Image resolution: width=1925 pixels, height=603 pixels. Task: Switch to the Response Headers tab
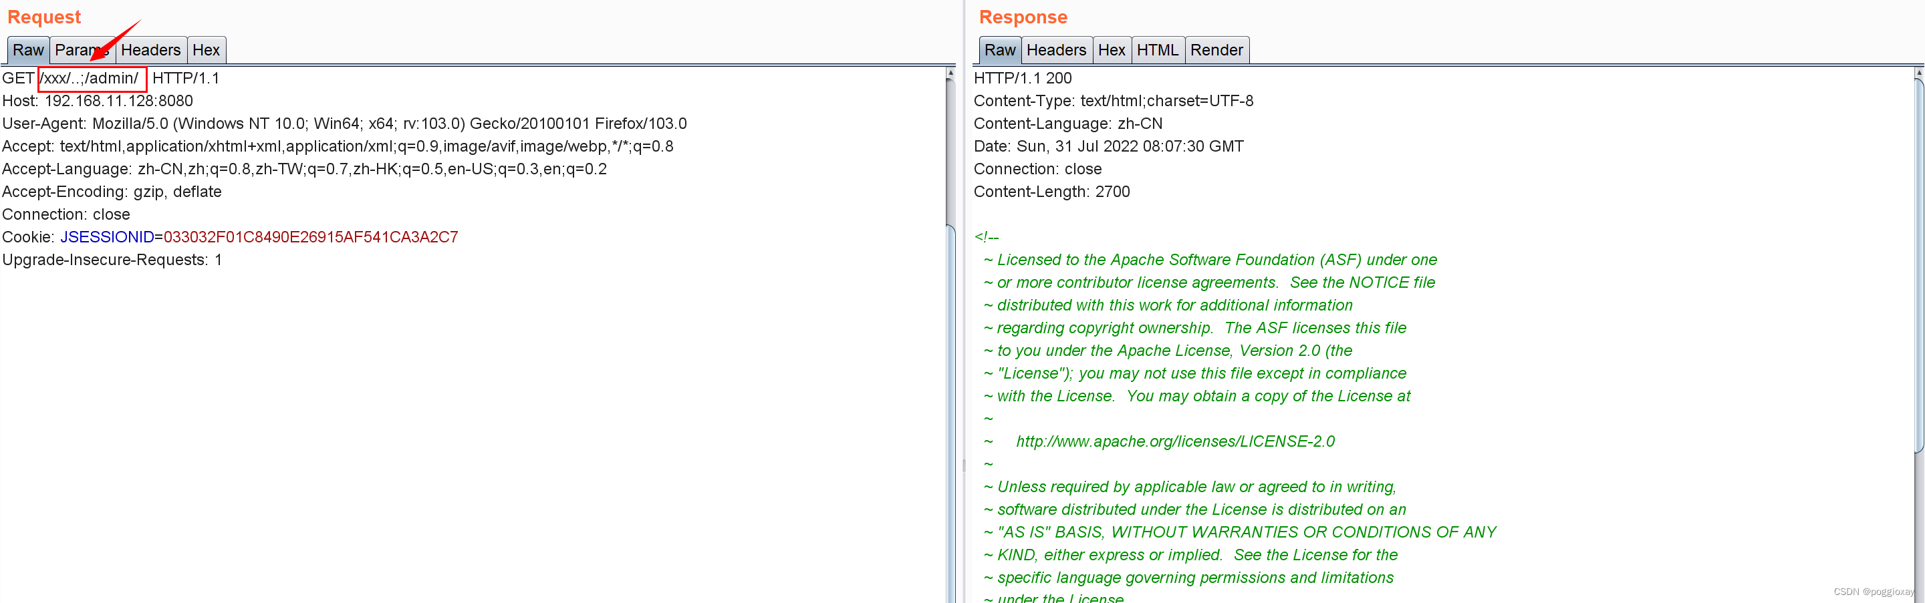tap(1056, 50)
